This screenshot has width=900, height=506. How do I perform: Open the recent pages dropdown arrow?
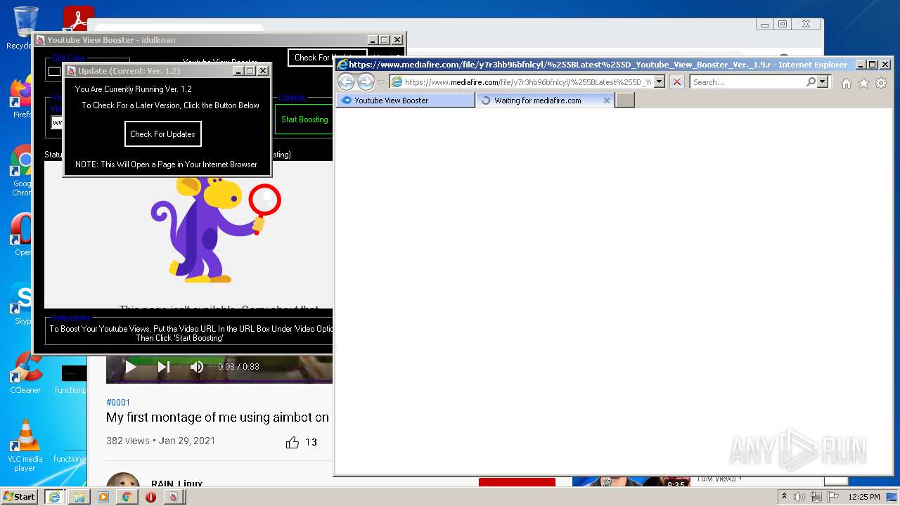(382, 82)
